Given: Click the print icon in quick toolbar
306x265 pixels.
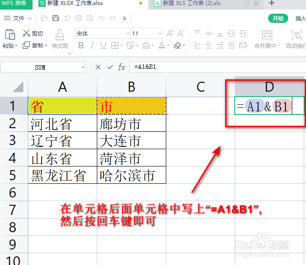Looking at the screenshot, I should 79,18.
